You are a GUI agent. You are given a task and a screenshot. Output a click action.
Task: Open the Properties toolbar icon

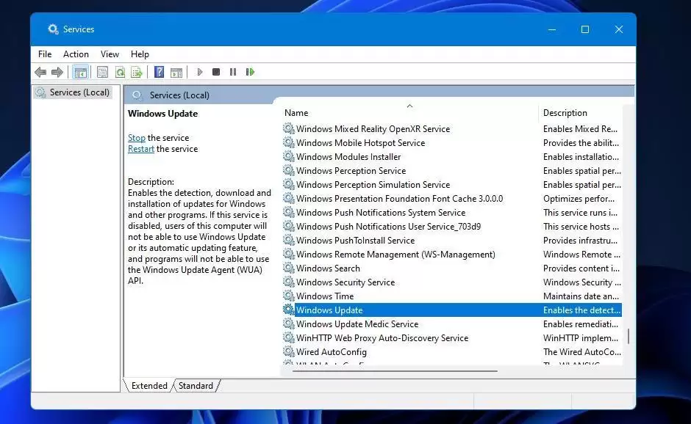[102, 72]
